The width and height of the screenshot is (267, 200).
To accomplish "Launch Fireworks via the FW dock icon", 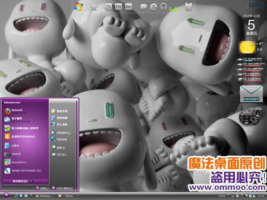I will click(119, 7).
